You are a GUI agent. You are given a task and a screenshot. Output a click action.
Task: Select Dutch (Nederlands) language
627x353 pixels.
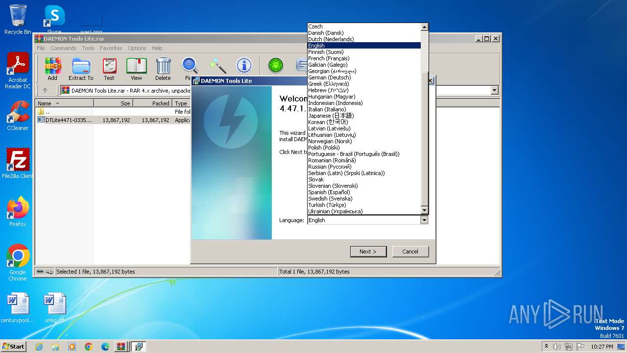[364, 39]
